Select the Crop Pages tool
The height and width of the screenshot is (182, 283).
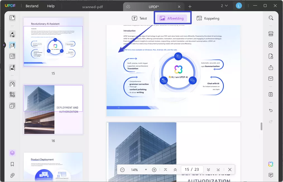pos(12,94)
